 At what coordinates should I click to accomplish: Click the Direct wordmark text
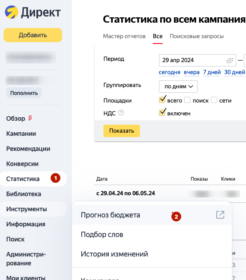(x=41, y=12)
